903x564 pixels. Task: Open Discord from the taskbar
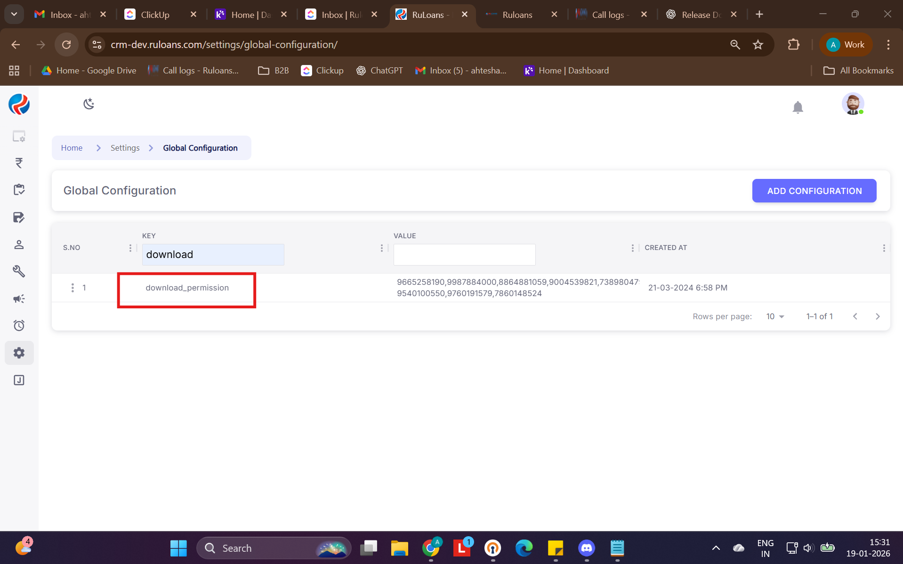pos(586,548)
